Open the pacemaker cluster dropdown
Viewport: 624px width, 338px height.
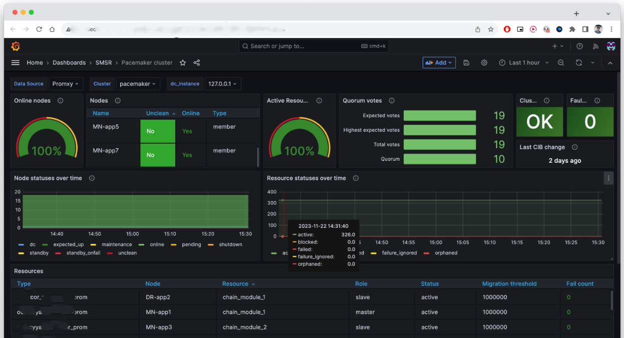click(x=138, y=84)
